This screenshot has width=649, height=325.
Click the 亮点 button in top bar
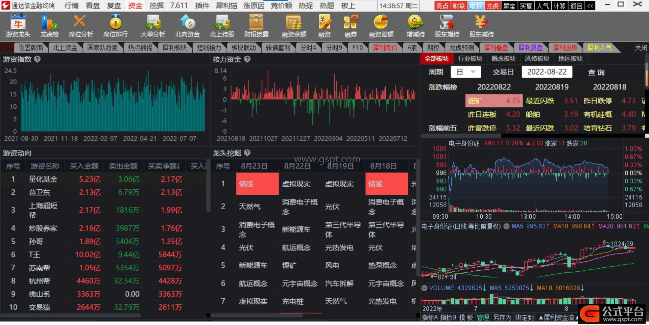[x=442, y=6]
